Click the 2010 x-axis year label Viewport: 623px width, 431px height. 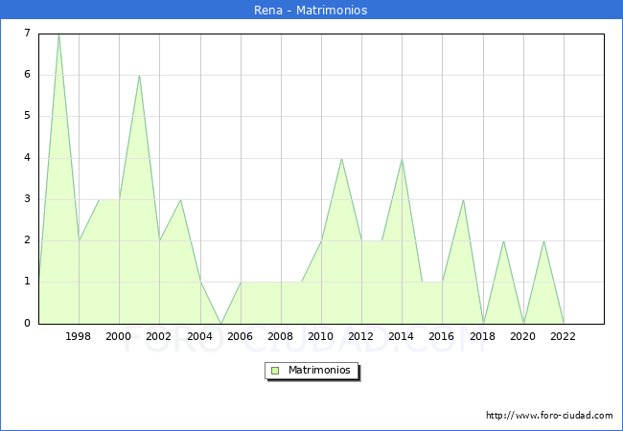[321, 336]
